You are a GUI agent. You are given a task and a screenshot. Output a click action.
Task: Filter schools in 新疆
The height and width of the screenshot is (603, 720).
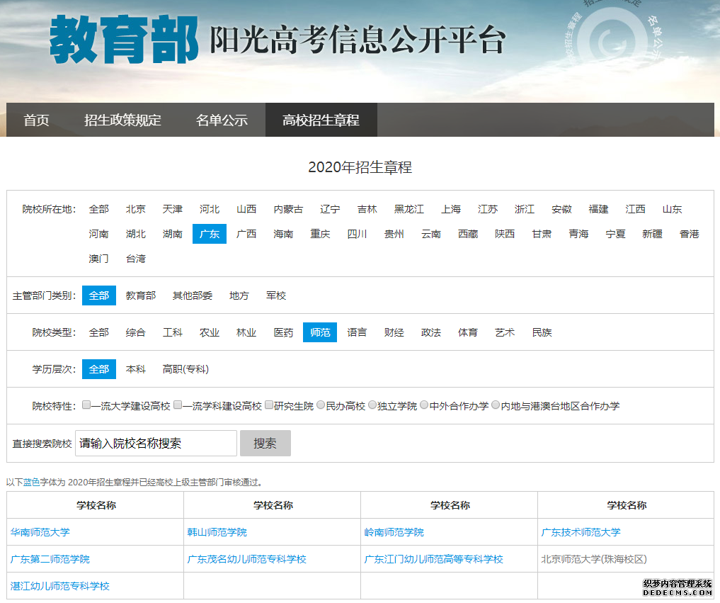click(x=653, y=234)
